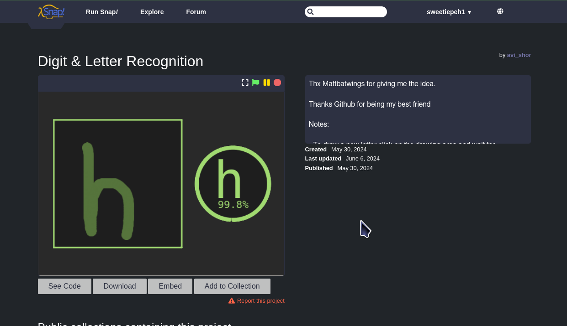Image resolution: width=567 pixels, height=326 pixels.
Task: Download the project file
Action: pos(120,286)
